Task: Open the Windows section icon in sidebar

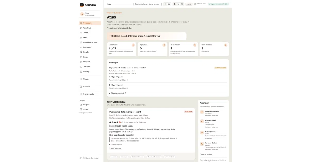Action: [81, 28]
